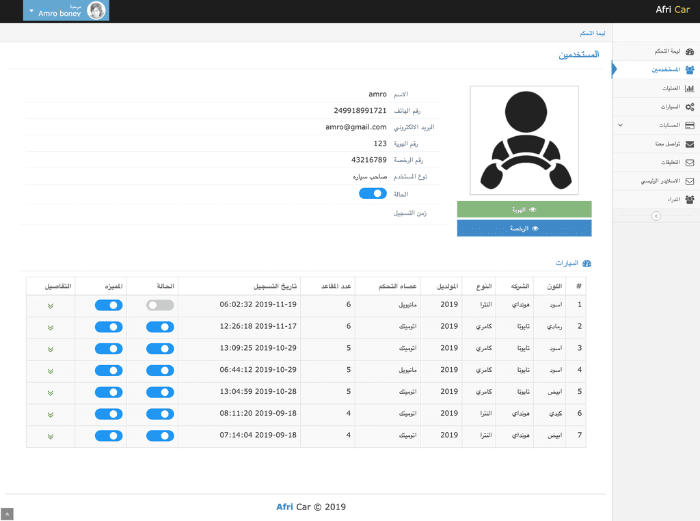Expand details chevron for car row 1
The height and width of the screenshot is (521, 700).
pos(51,306)
